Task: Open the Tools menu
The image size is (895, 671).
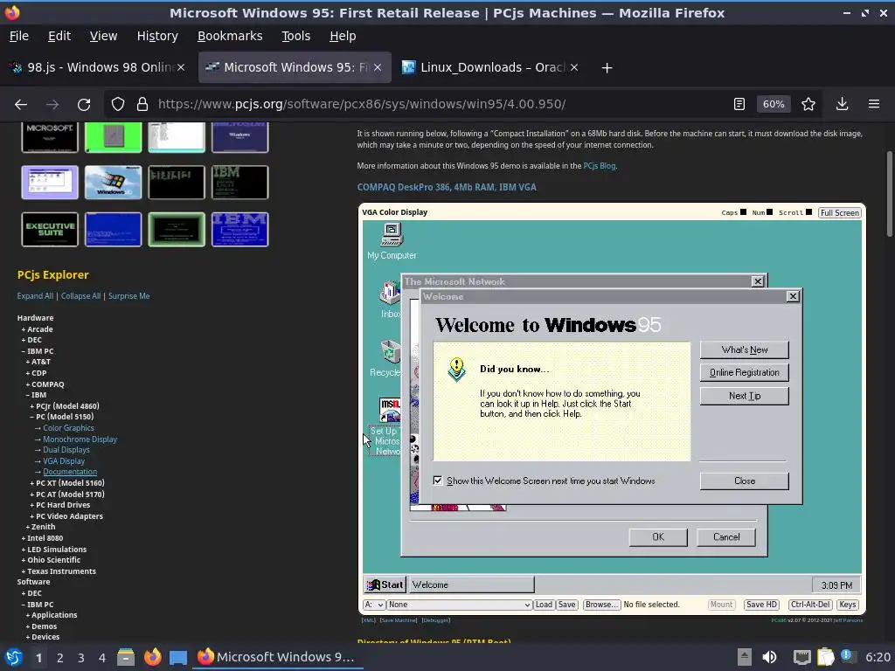Action: coord(295,36)
